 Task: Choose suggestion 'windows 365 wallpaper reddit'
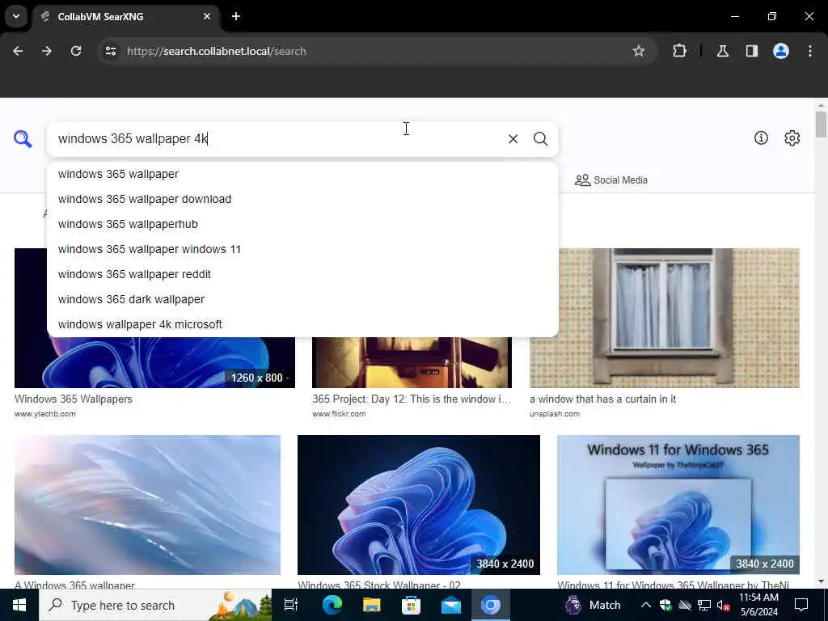tap(302, 275)
